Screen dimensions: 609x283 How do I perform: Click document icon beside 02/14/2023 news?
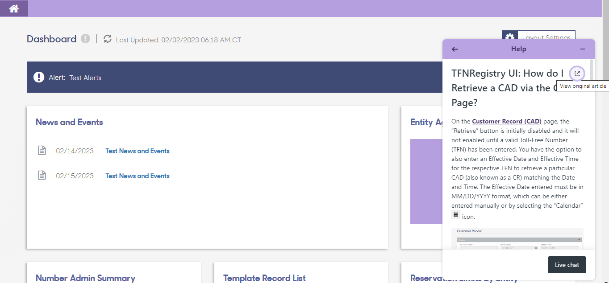(42, 150)
